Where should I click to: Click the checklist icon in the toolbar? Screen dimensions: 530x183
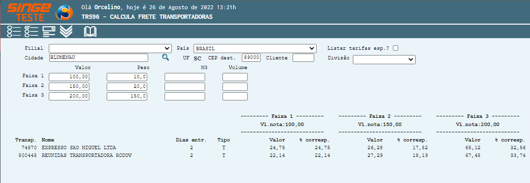pos(31,31)
